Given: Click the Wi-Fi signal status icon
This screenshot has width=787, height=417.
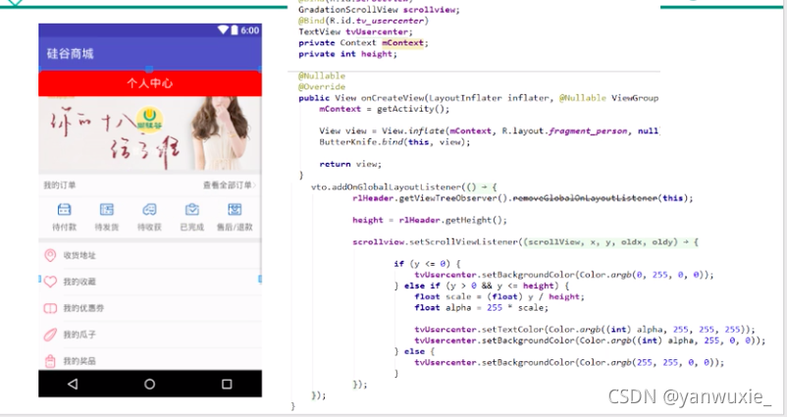Looking at the screenshot, I should pyautogui.click(x=223, y=30).
